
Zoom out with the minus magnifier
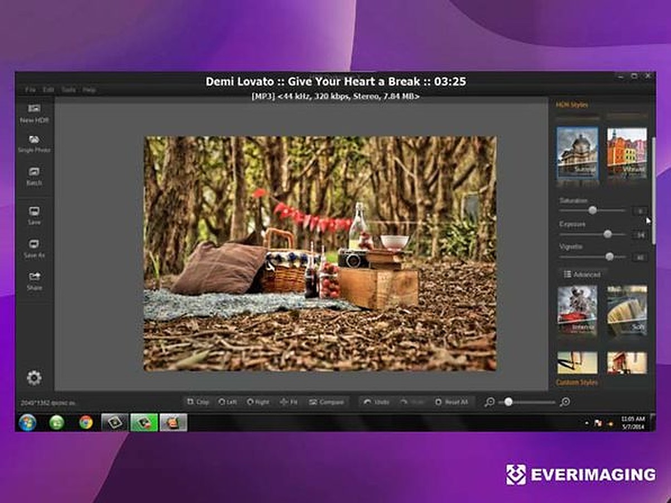coord(489,402)
